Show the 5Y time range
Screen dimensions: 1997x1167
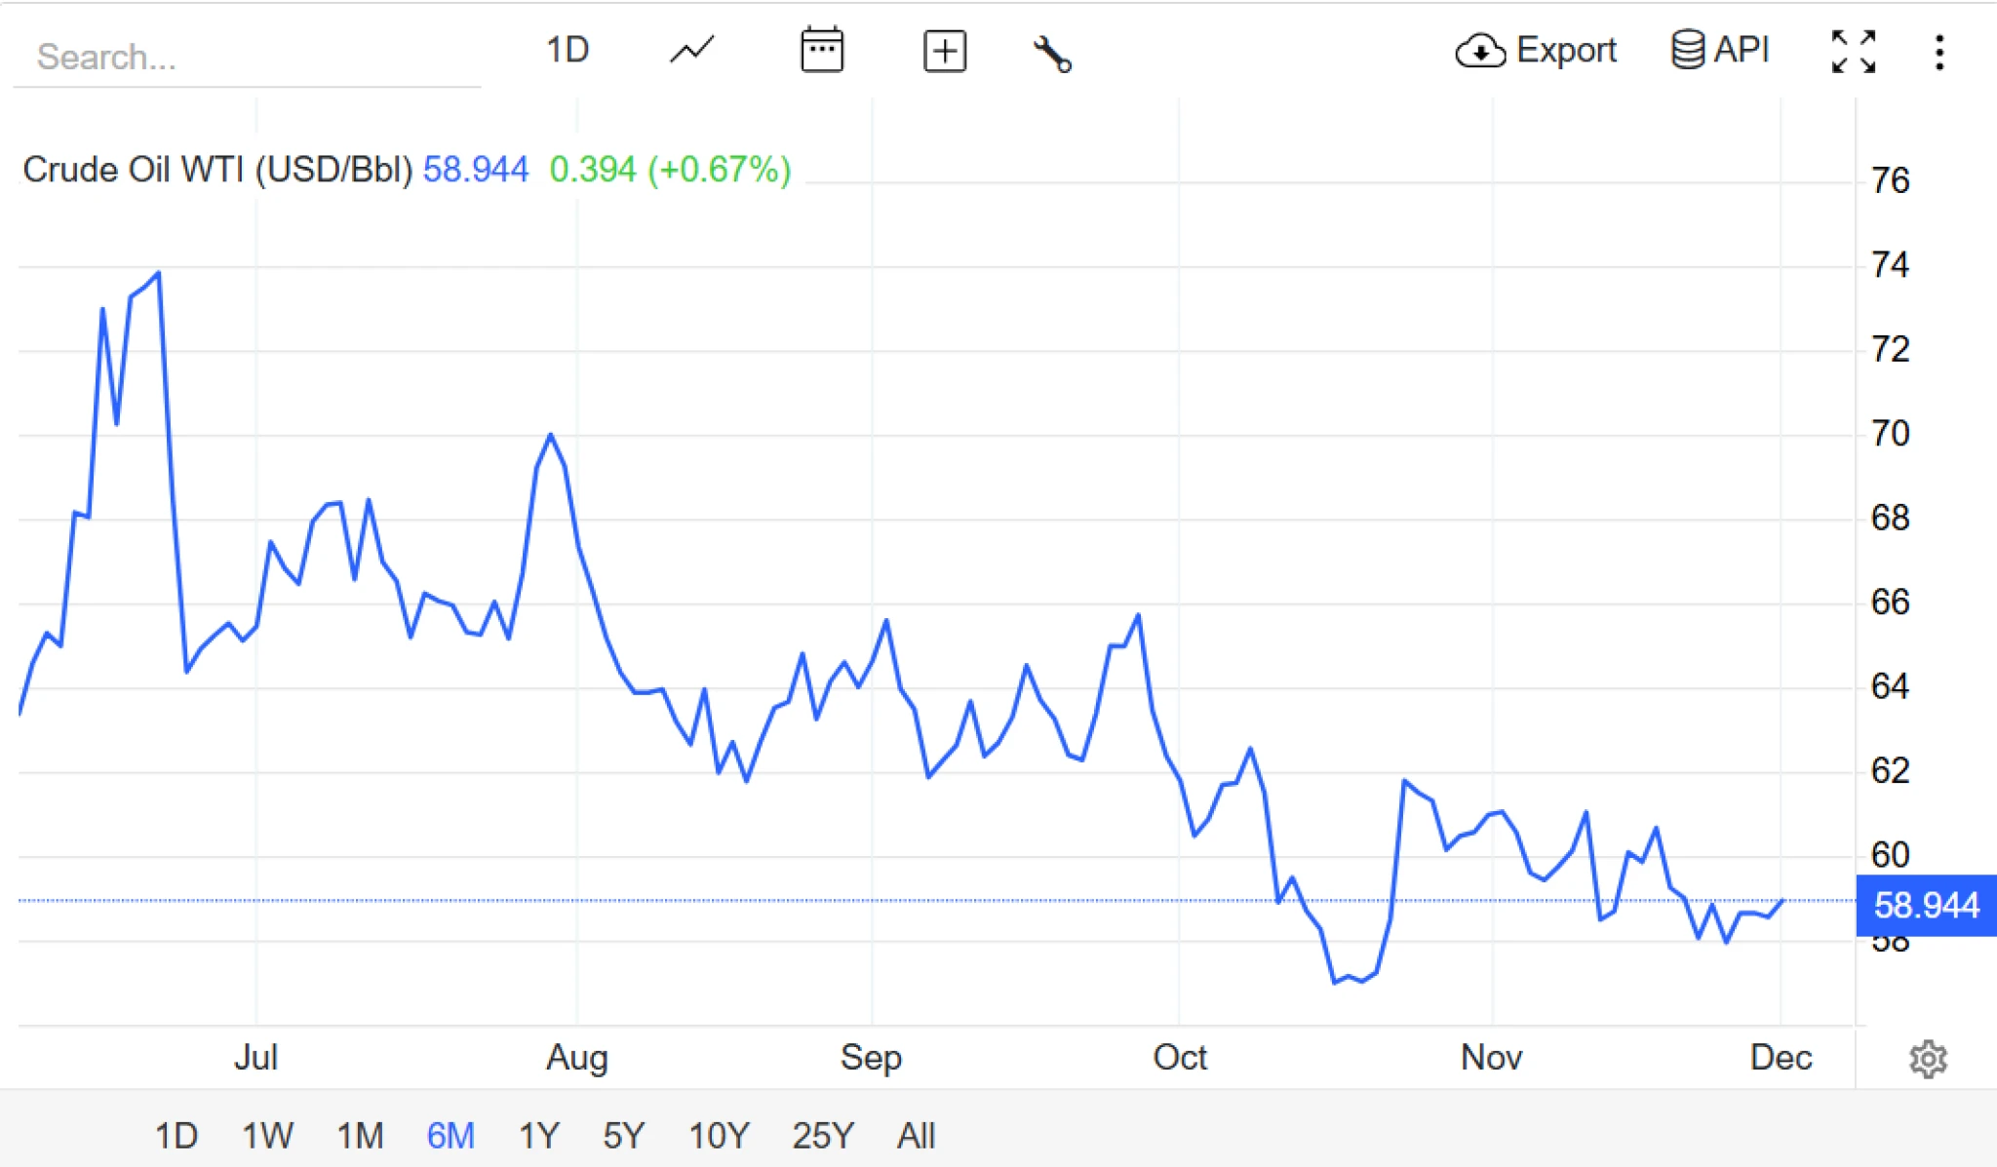click(x=624, y=1136)
